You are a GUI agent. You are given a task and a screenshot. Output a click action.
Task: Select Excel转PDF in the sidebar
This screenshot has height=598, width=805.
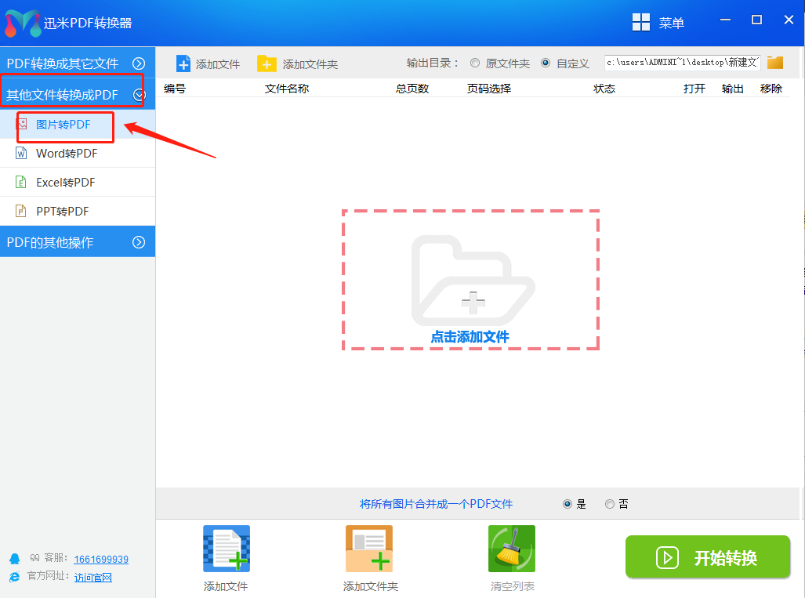[x=65, y=183]
